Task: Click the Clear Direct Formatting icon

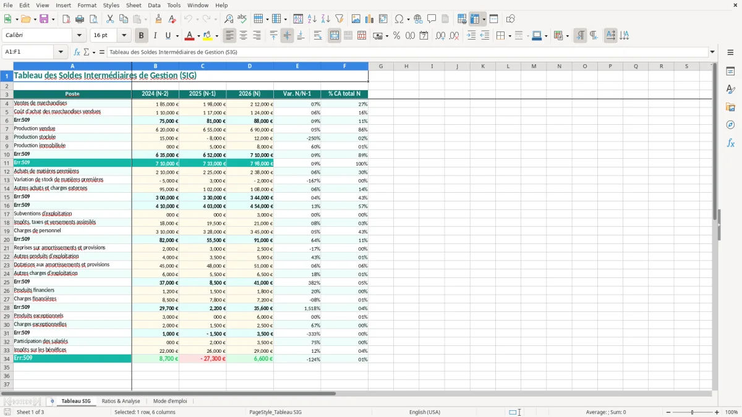Action: pyautogui.click(x=171, y=19)
